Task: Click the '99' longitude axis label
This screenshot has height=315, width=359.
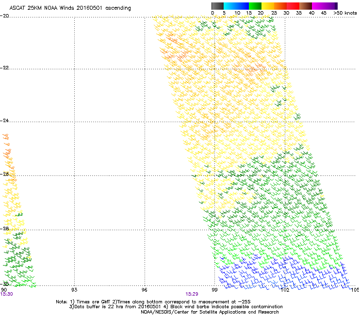Action: 214,290
